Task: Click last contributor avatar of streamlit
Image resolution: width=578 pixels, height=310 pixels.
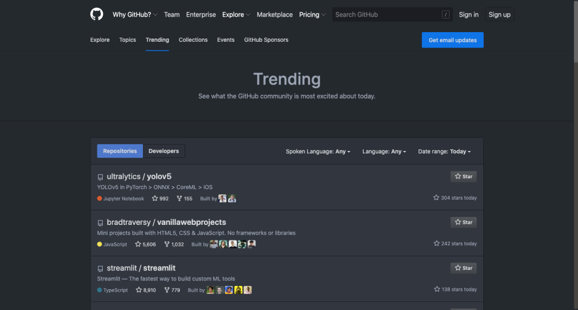Action: coord(248,290)
